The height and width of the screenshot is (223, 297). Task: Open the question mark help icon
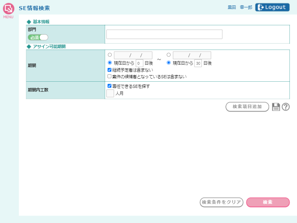(286, 107)
